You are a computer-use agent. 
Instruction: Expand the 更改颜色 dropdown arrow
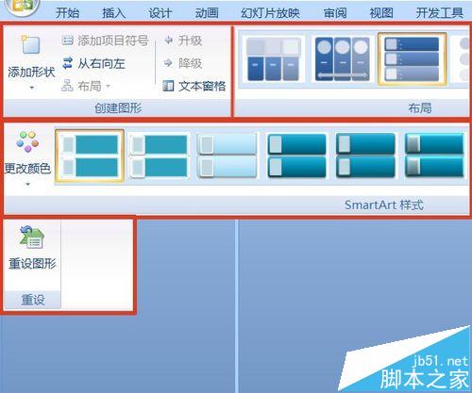point(27,184)
